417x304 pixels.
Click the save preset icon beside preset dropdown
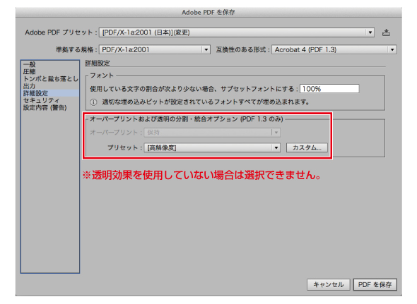386,32
